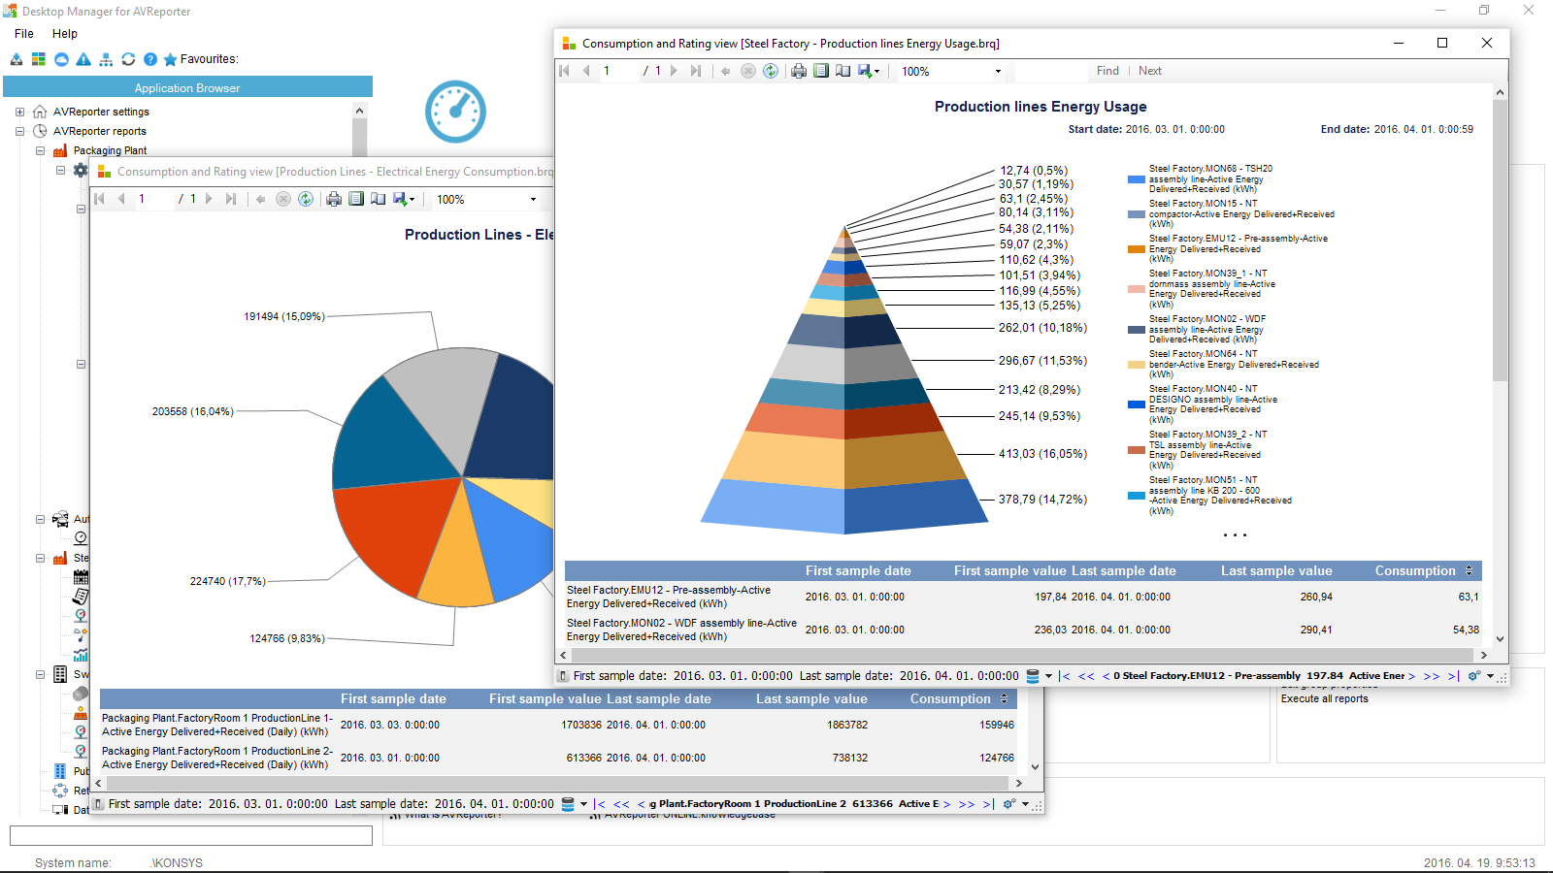Open the File menu
This screenshot has width=1553, height=873.
(24, 34)
